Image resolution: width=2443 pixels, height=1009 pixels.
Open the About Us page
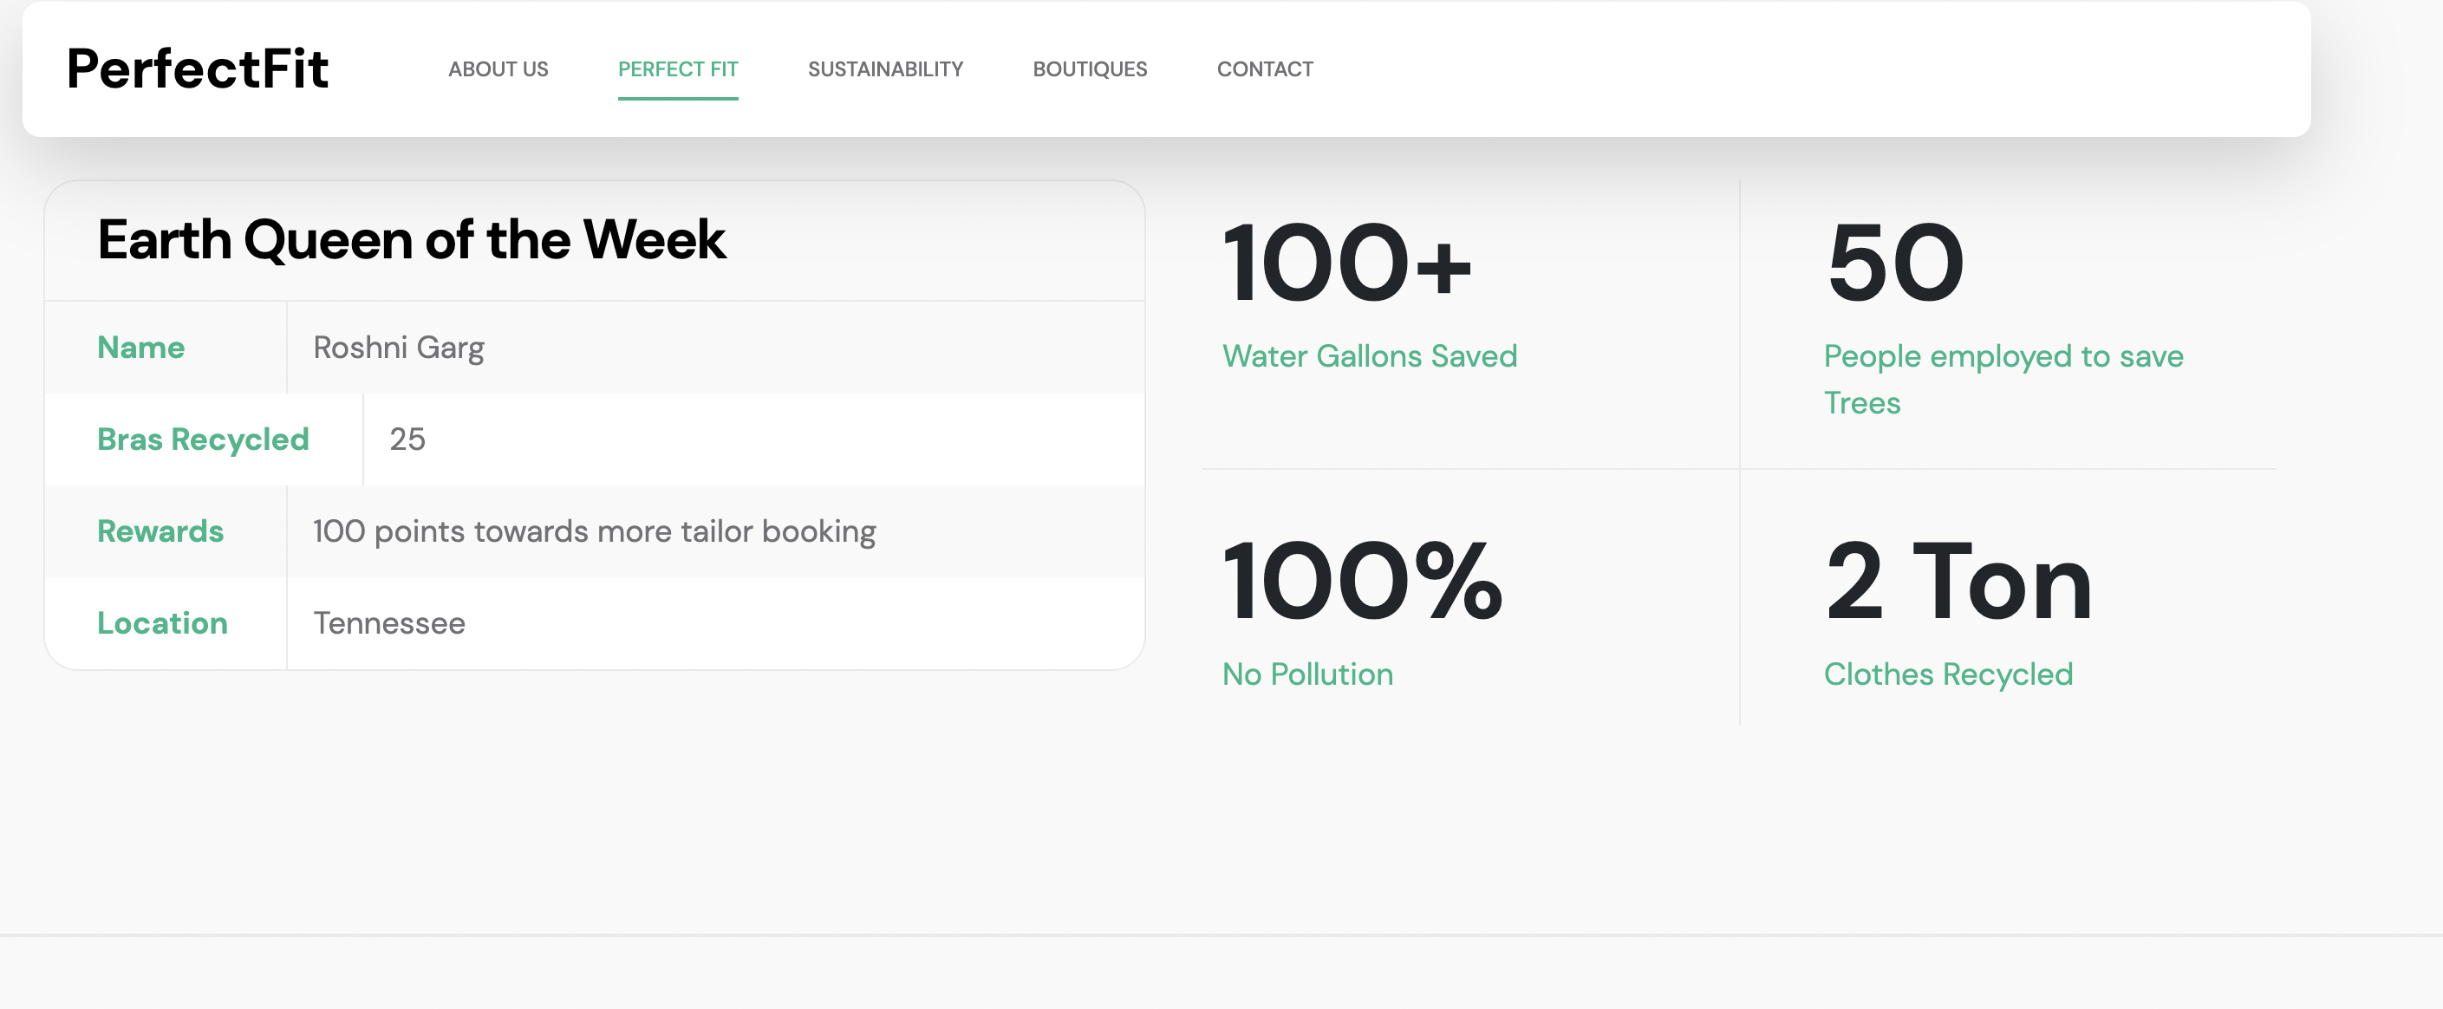[x=498, y=69]
